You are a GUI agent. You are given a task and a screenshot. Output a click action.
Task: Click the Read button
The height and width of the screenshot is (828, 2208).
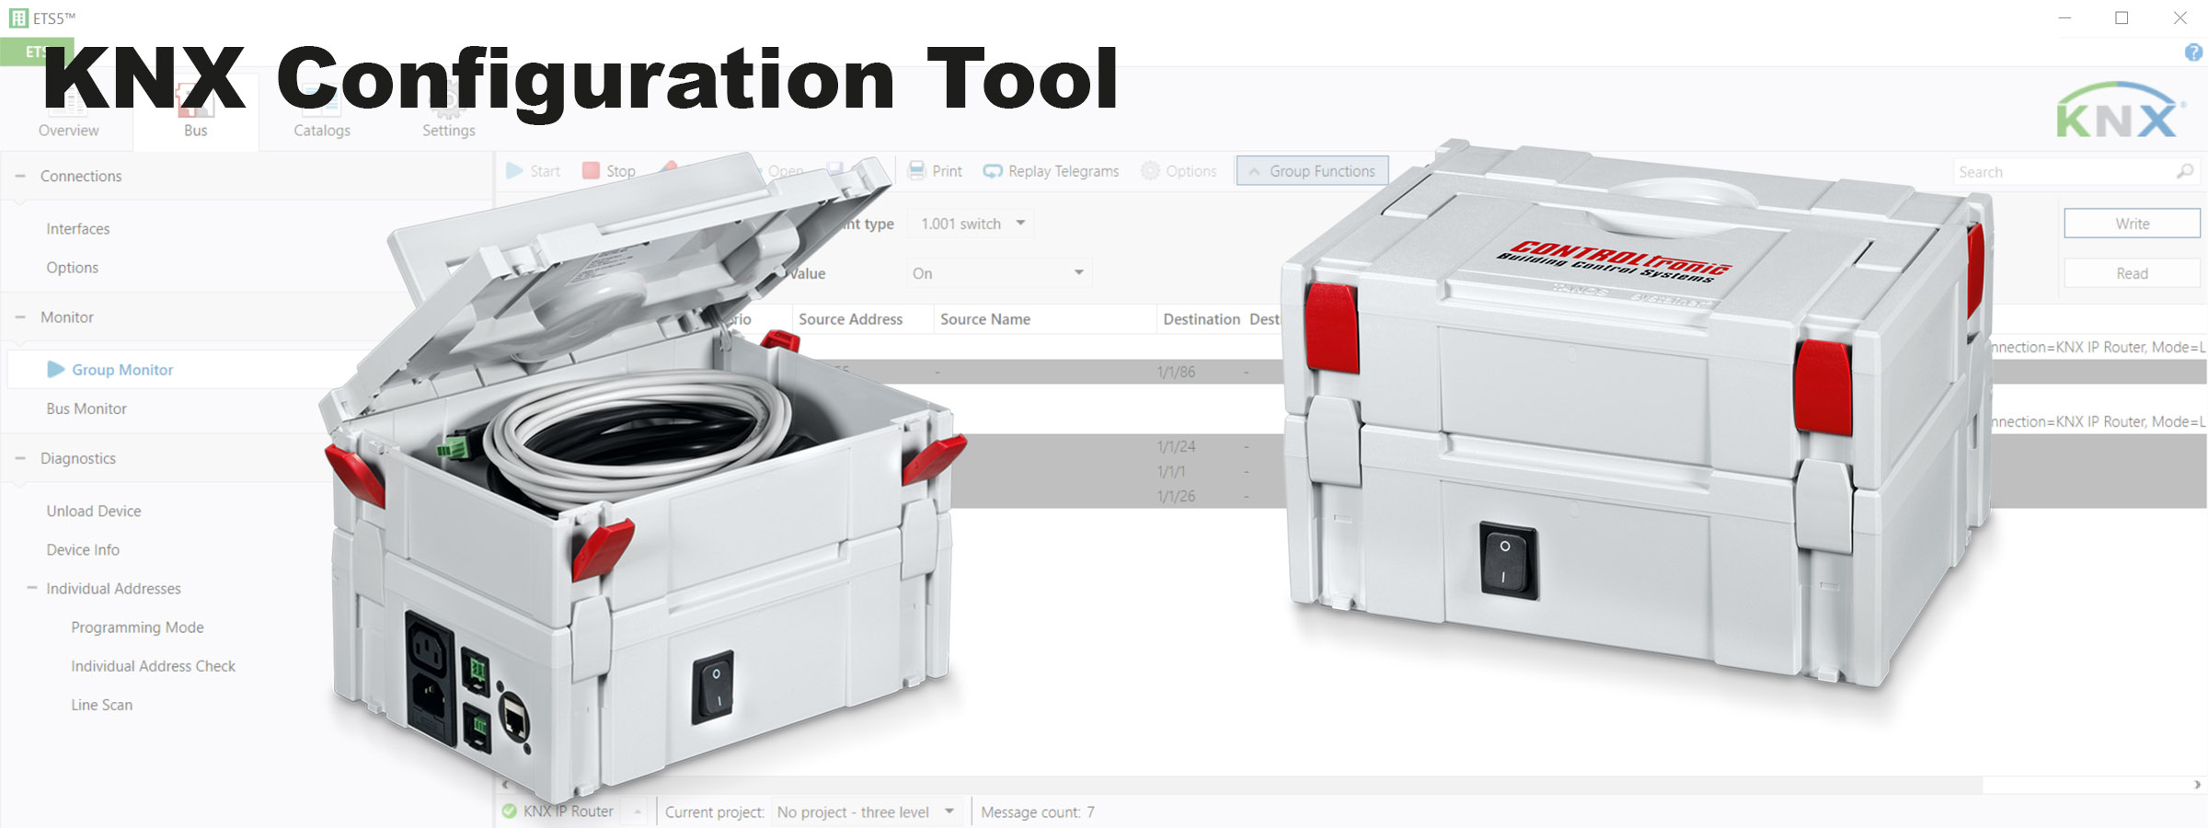2132,273
